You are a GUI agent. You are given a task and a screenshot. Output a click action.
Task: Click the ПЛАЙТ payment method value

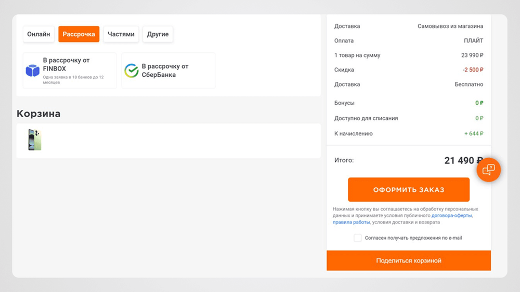(x=473, y=41)
